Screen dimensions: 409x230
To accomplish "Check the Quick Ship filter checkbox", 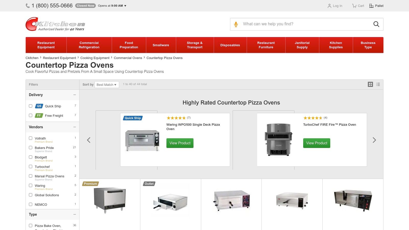I will click(30, 106).
